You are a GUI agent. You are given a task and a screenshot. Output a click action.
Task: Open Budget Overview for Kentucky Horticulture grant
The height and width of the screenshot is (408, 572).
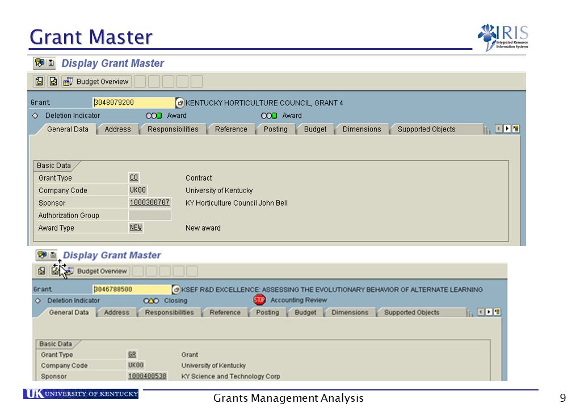[x=96, y=82]
